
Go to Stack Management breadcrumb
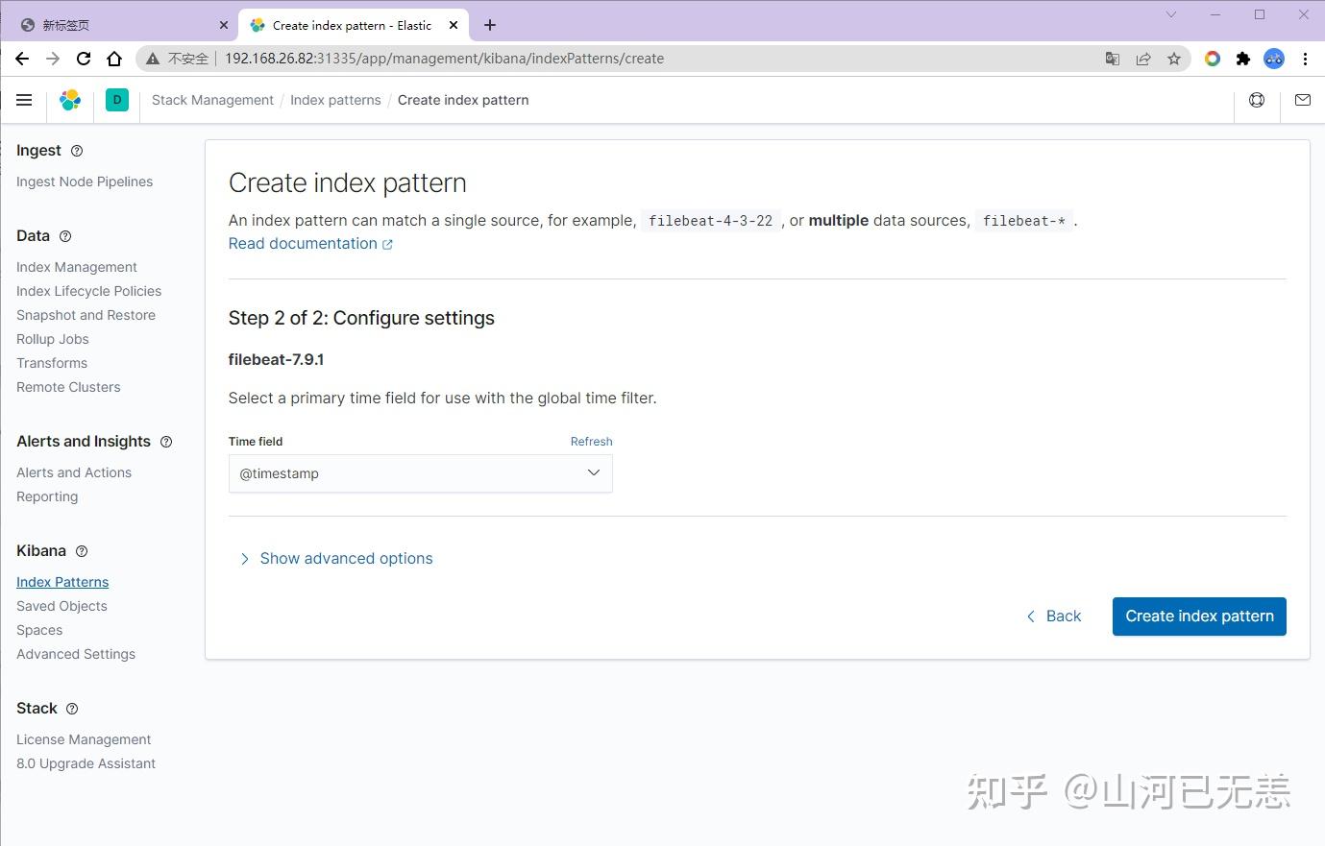click(212, 100)
